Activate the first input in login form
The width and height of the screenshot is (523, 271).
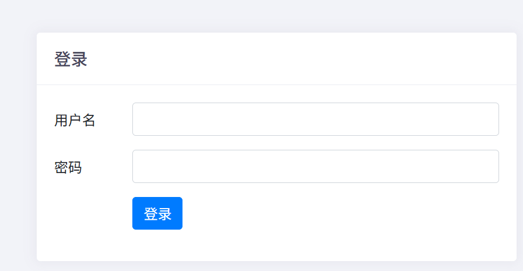(x=315, y=119)
